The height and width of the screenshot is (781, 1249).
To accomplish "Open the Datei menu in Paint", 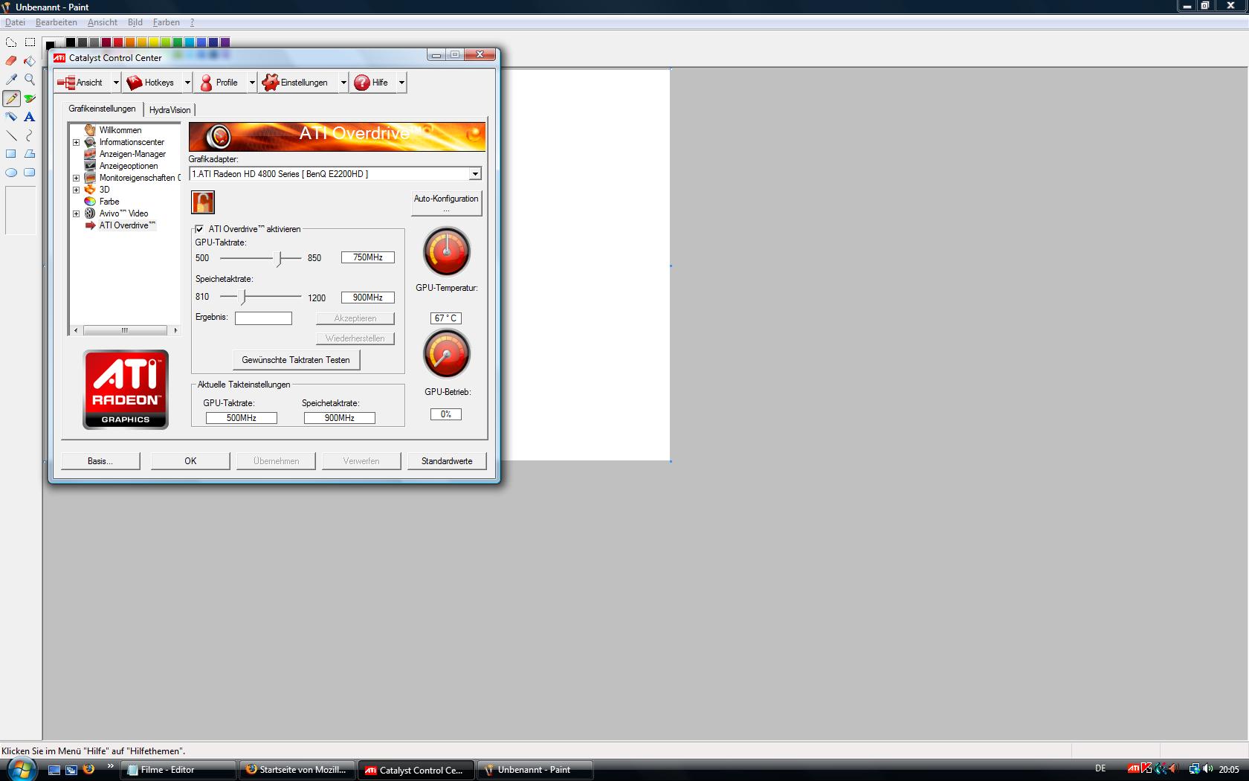I will click(x=15, y=22).
